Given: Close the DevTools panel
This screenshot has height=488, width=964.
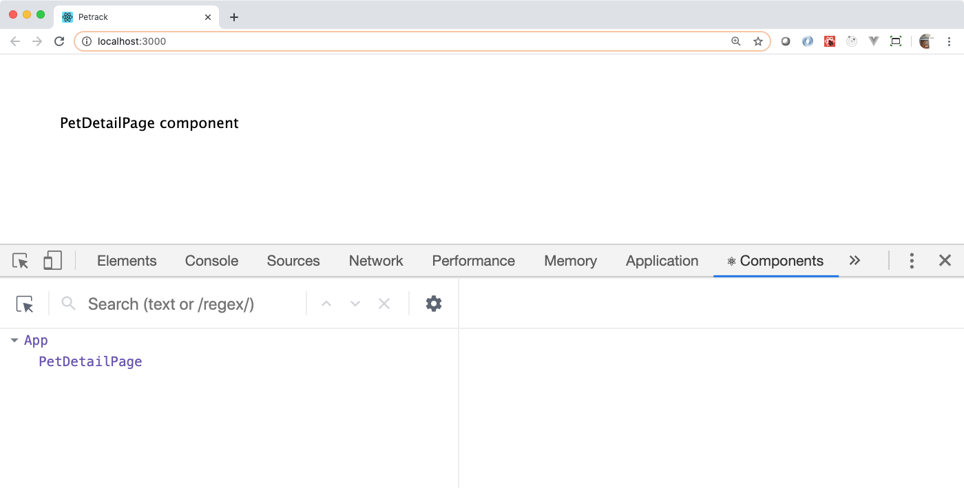Looking at the screenshot, I should pos(945,260).
